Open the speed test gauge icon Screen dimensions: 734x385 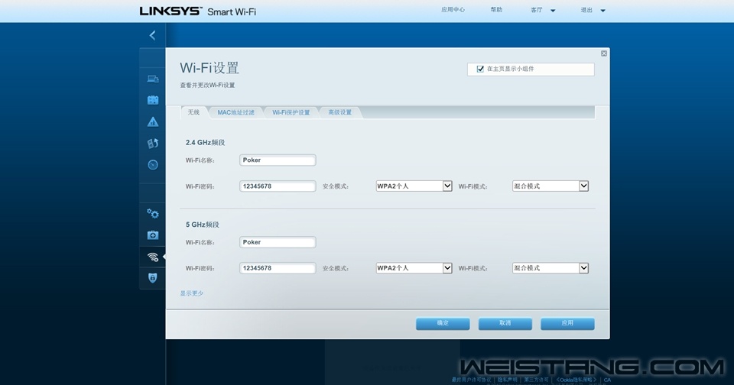(x=153, y=164)
